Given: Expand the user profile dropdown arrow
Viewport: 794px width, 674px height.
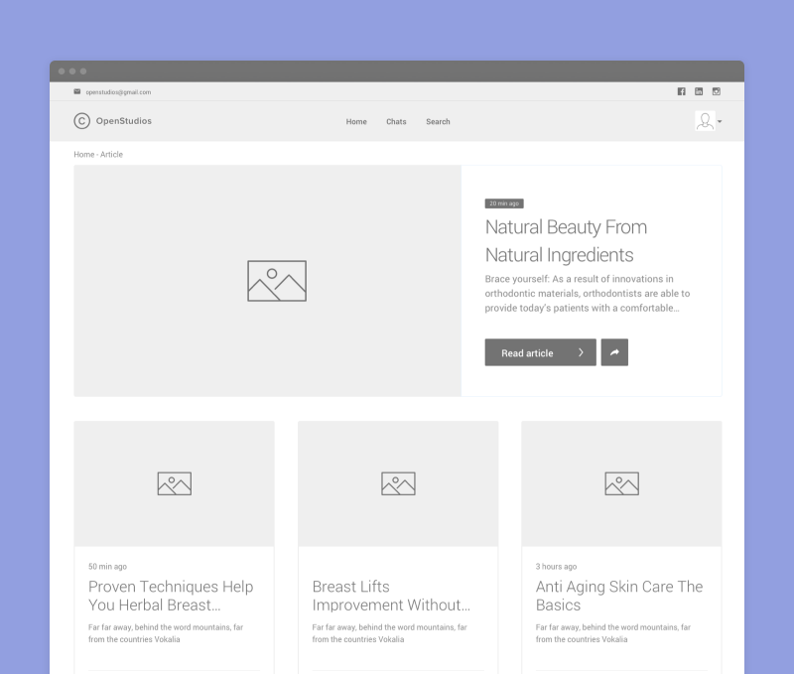Looking at the screenshot, I should [720, 122].
